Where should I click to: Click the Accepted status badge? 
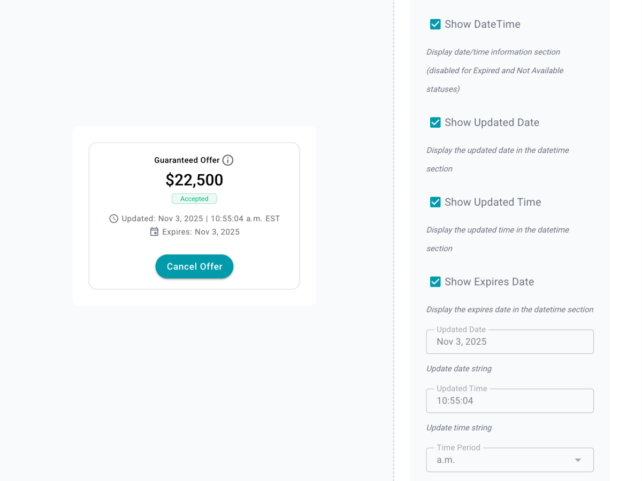click(194, 198)
